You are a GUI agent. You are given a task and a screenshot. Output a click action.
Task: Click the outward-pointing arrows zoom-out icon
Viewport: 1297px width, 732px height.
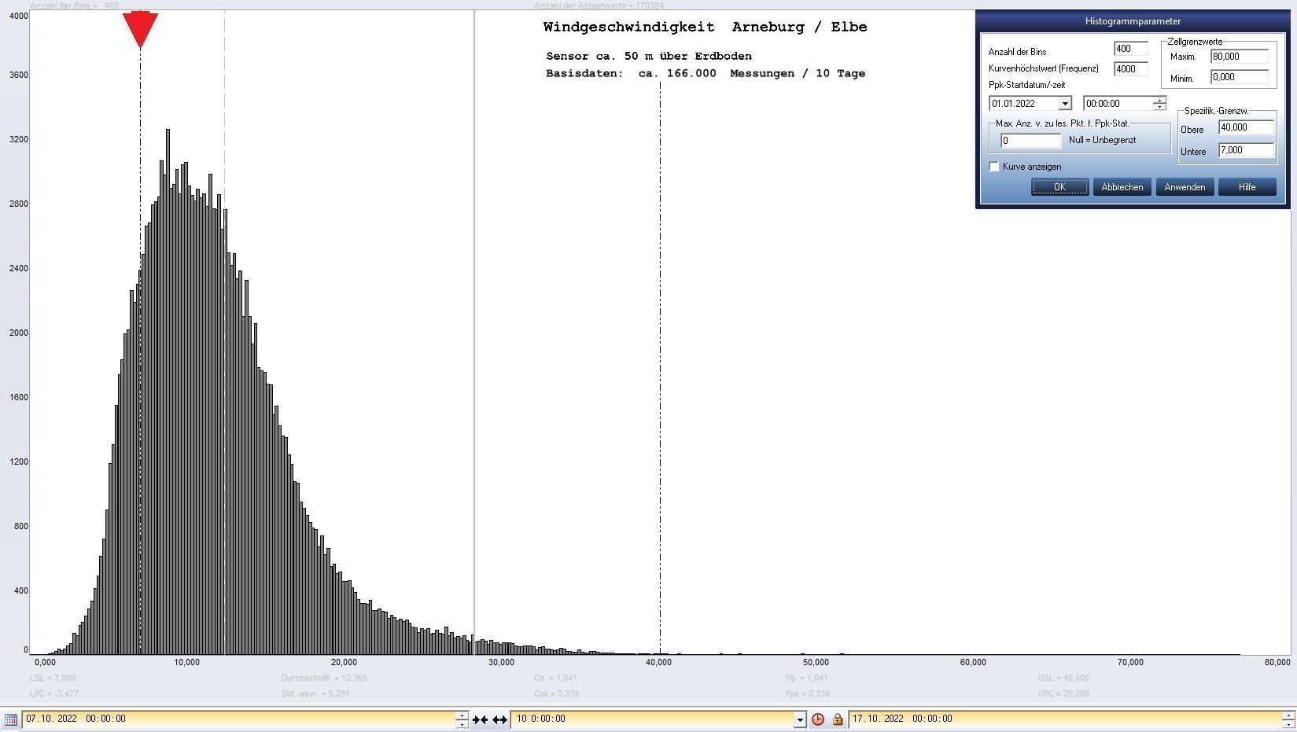coord(500,719)
